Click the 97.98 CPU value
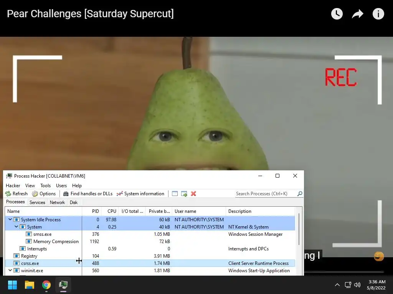The height and width of the screenshot is (294, 393). coord(111,219)
